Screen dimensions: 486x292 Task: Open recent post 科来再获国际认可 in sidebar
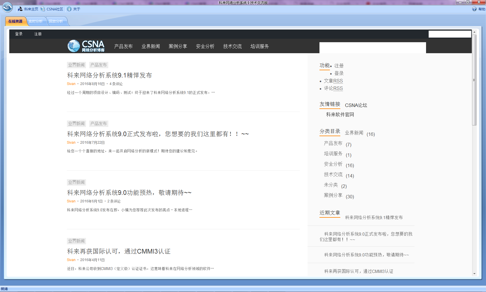[359, 271]
